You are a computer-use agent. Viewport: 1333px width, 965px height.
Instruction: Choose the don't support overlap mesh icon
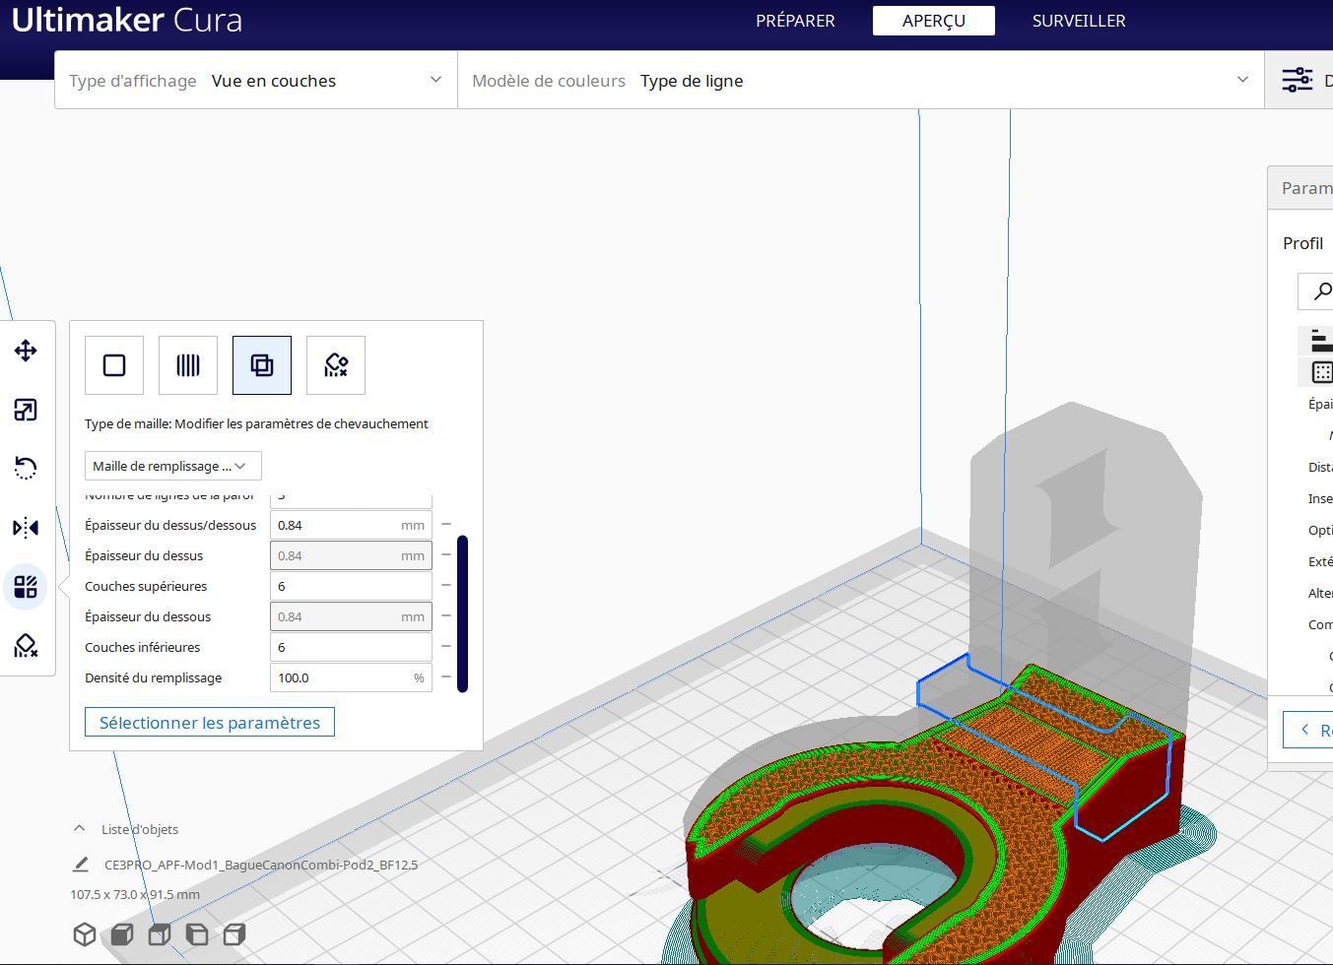336,365
